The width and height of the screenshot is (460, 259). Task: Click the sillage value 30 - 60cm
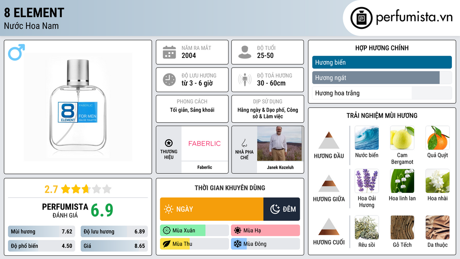(271, 83)
